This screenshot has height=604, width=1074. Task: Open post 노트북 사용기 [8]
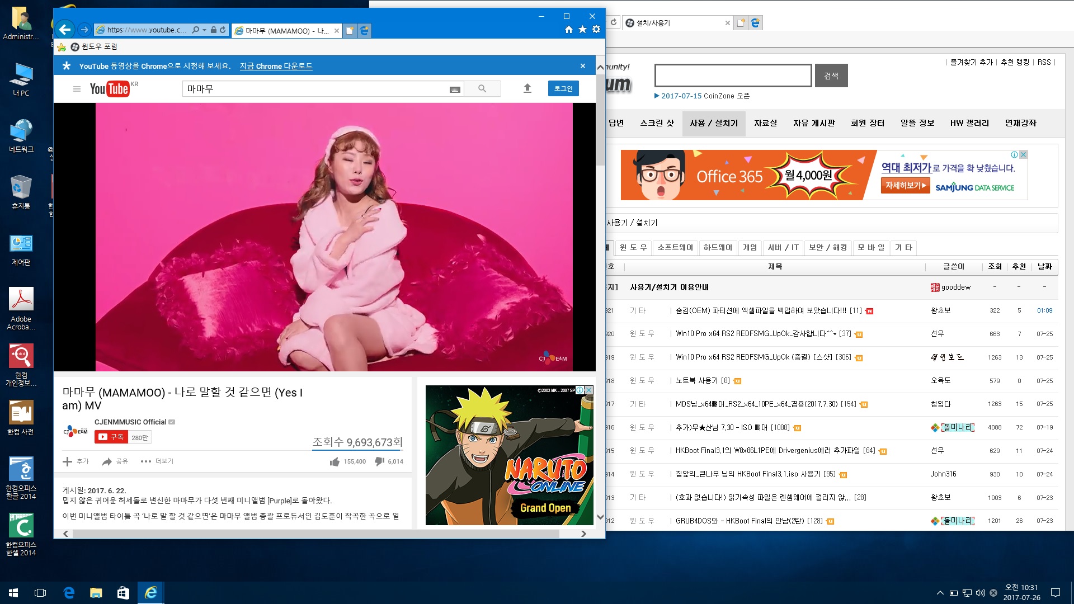point(703,381)
